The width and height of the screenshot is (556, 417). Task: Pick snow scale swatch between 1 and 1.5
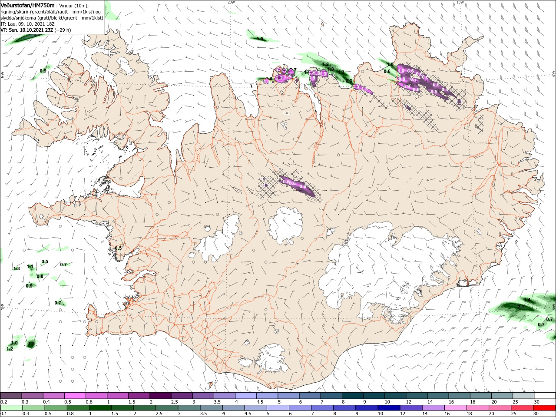pos(117,396)
